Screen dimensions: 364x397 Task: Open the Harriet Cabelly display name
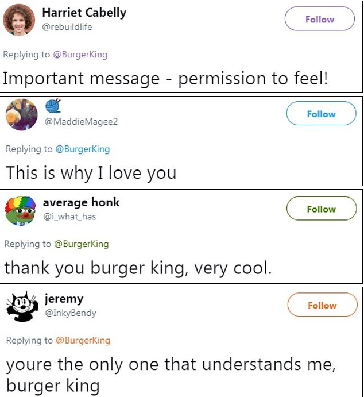pos(84,13)
